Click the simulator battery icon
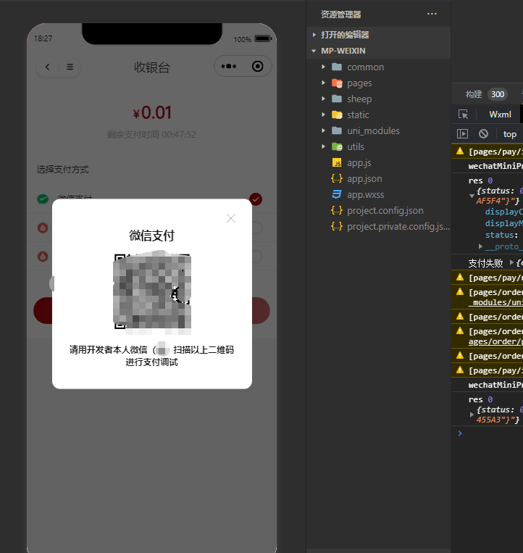This screenshot has height=553, width=523. (x=263, y=38)
